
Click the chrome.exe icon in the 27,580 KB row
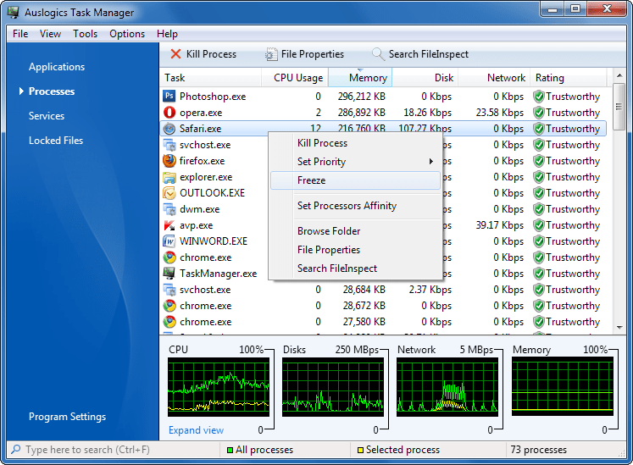[169, 322]
